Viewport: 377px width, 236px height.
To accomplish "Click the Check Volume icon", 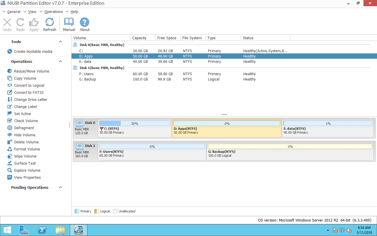I will click(x=10, y=121).
